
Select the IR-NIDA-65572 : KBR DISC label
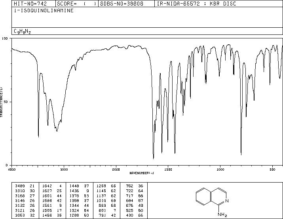(196, 4)
